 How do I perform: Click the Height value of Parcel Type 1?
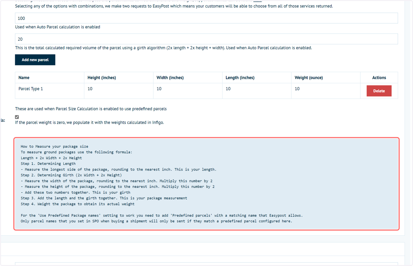(90, 89)
